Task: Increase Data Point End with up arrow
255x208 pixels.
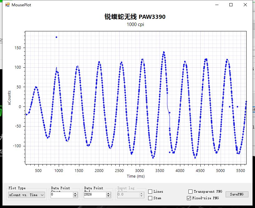Action: click(108, 193)
